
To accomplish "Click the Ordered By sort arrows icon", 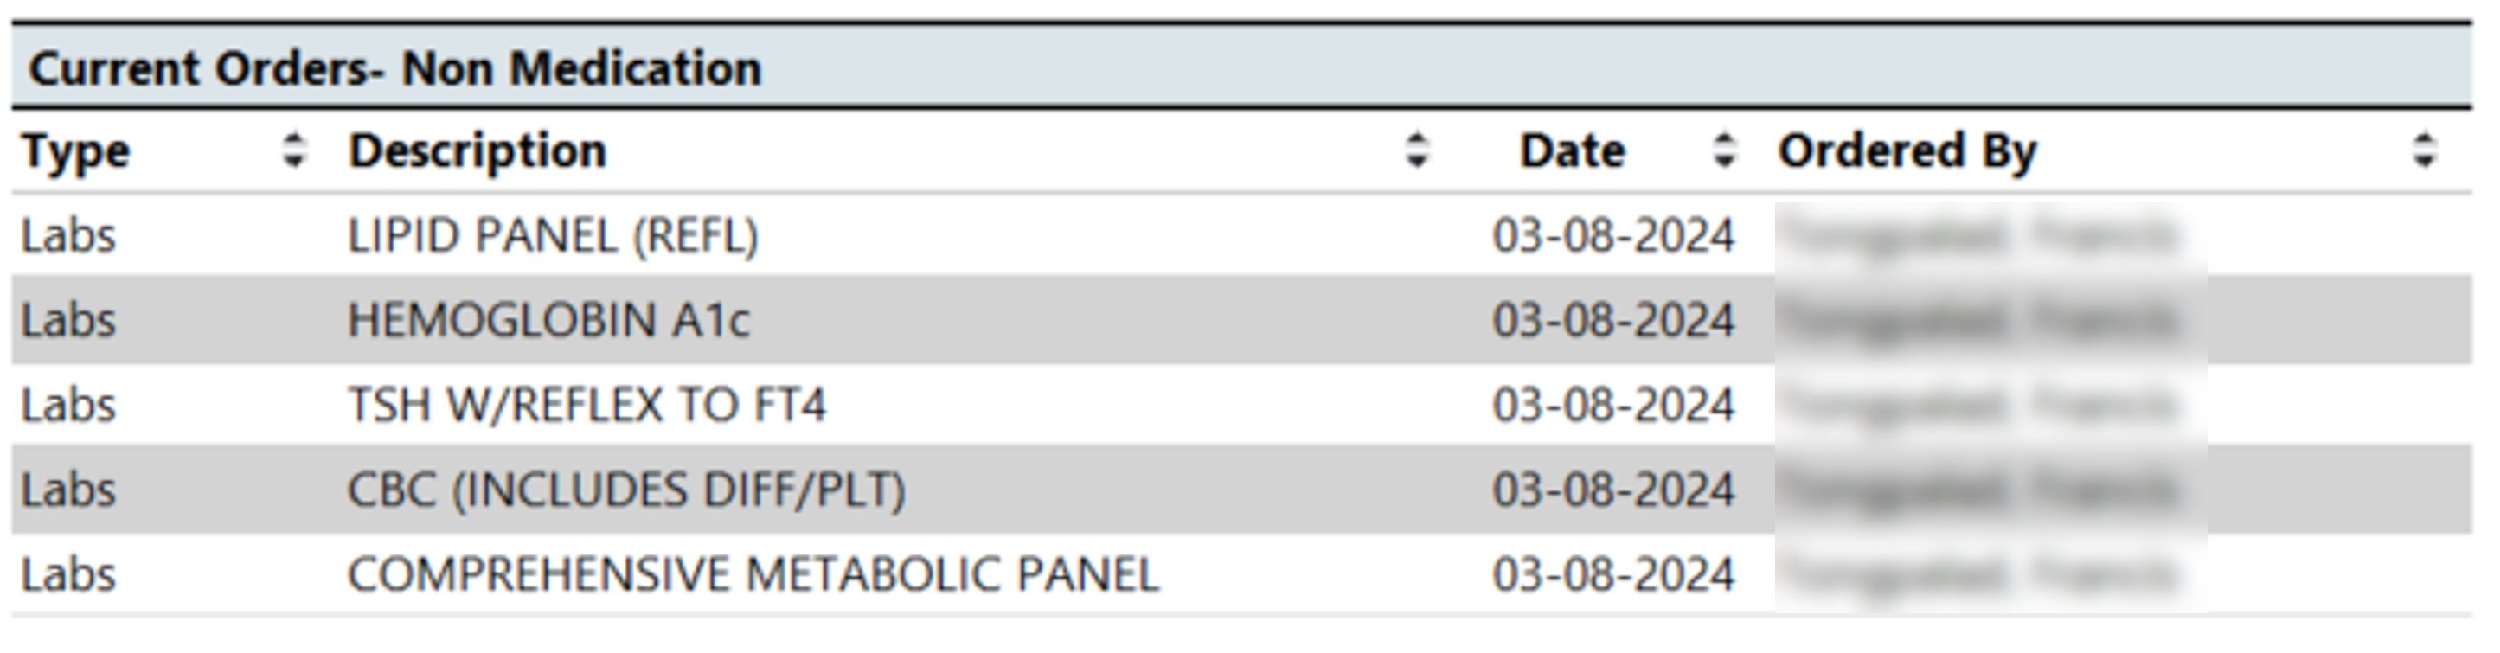I will pyautogui.click(x=2424, y=150).
